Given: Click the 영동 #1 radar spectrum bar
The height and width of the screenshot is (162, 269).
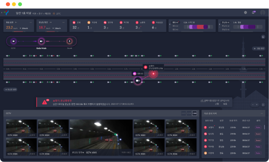Looking at the screenshot, I should 198,27.
